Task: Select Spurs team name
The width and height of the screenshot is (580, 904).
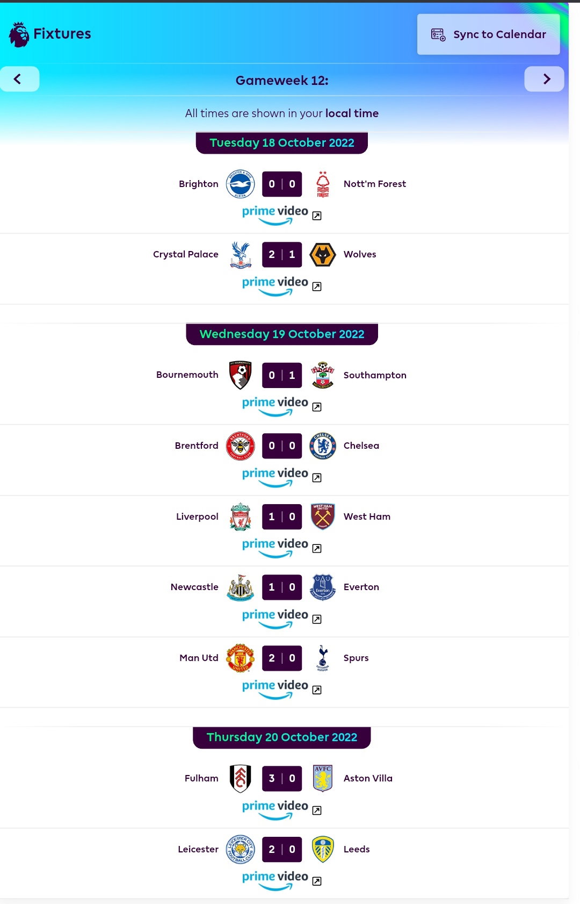Action: pos(356,658)
